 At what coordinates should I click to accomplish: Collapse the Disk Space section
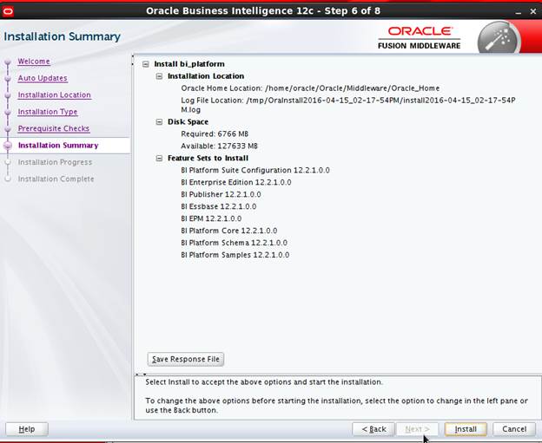[x=159, y=122]
